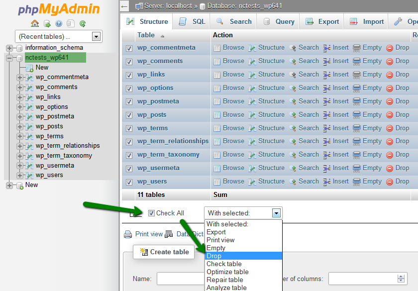Click the Search icon for wp_links row
The height and width of the screenshot is (291, 418).
coord(293,75)
